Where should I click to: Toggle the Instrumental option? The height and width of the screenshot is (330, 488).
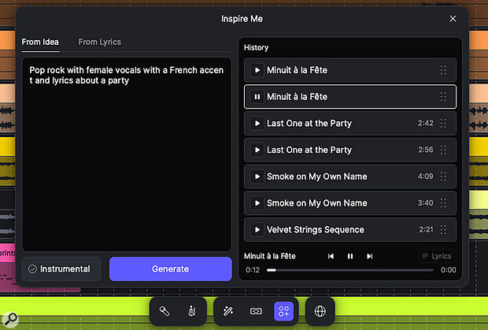[61, 269]
